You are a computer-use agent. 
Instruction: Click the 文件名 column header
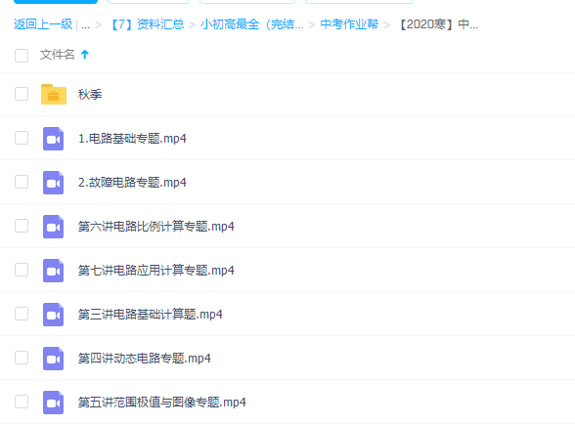coord(57,55)
